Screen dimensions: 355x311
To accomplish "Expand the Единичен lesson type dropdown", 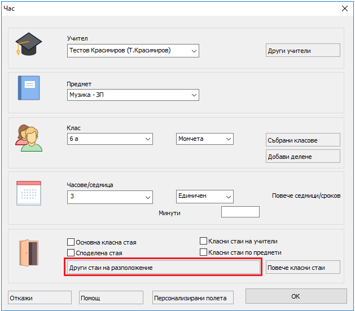I will click(x=228, y=196).
